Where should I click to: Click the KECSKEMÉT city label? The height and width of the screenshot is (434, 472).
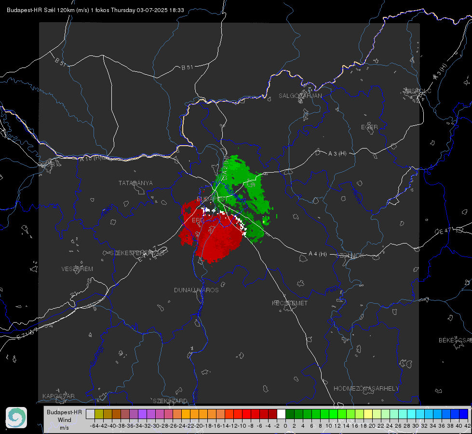[290, 303]
